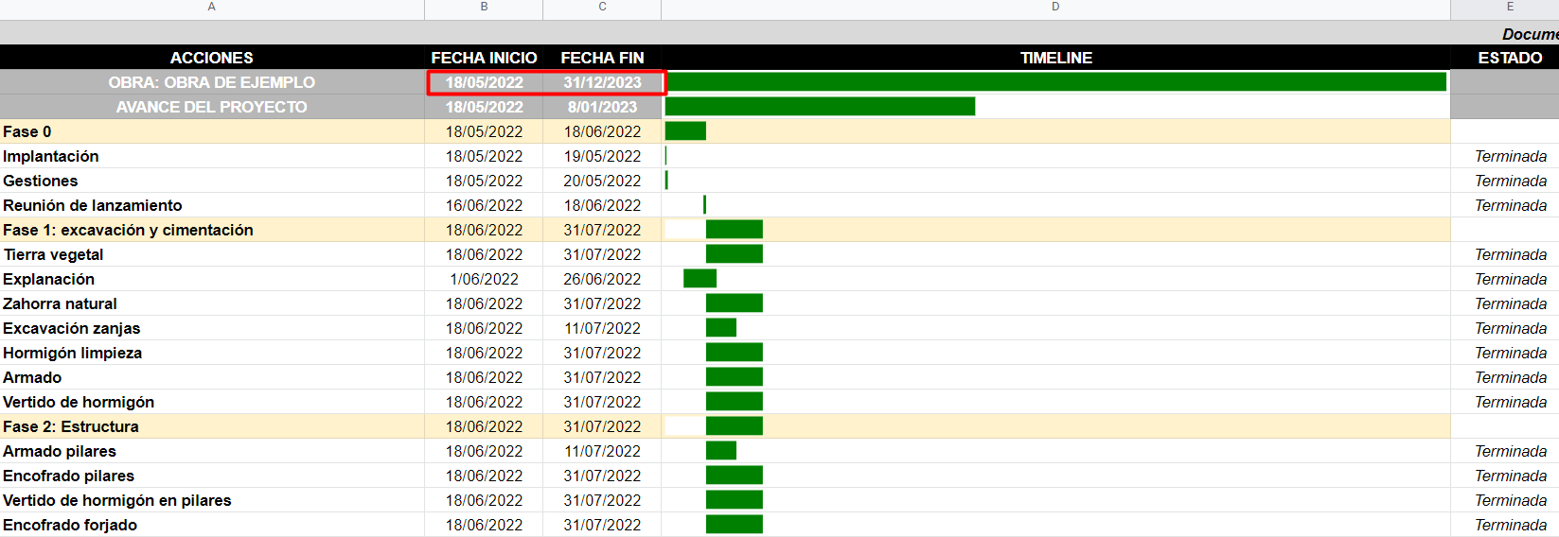Select the Hormigón limpieza cell
The image size is (1559, 537).
coord(212,353)
